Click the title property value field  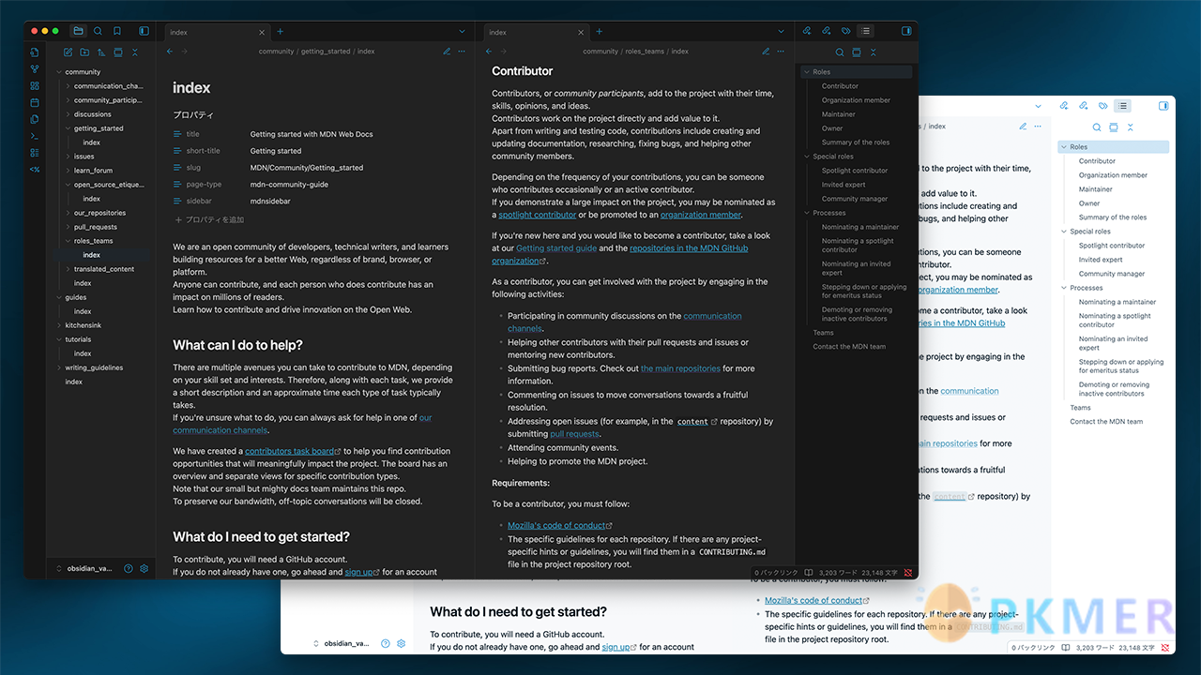pos(312,134)
